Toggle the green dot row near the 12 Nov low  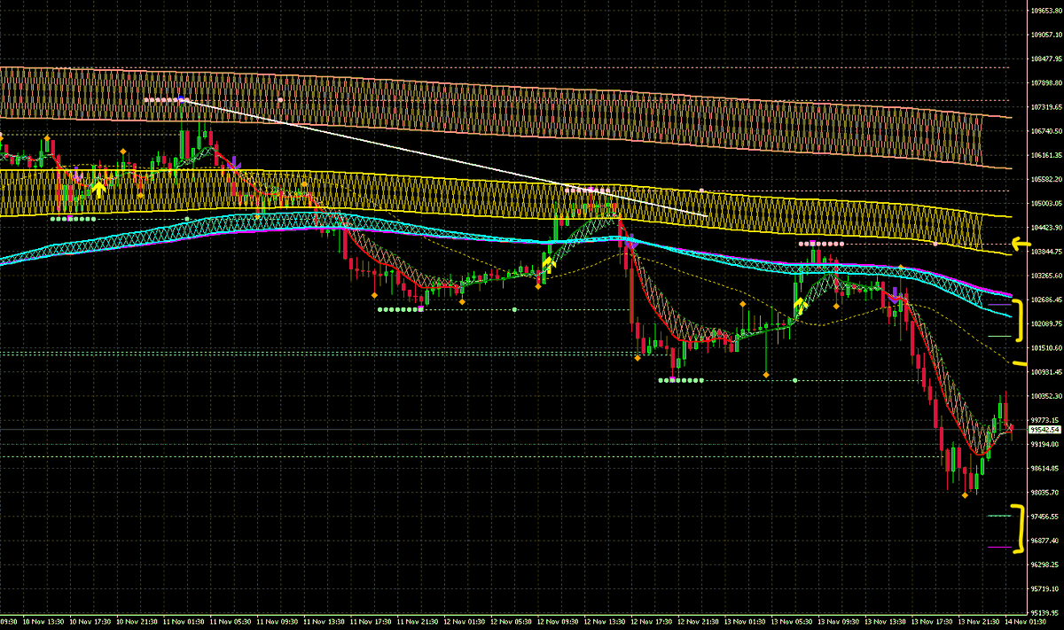click(678, 379)
